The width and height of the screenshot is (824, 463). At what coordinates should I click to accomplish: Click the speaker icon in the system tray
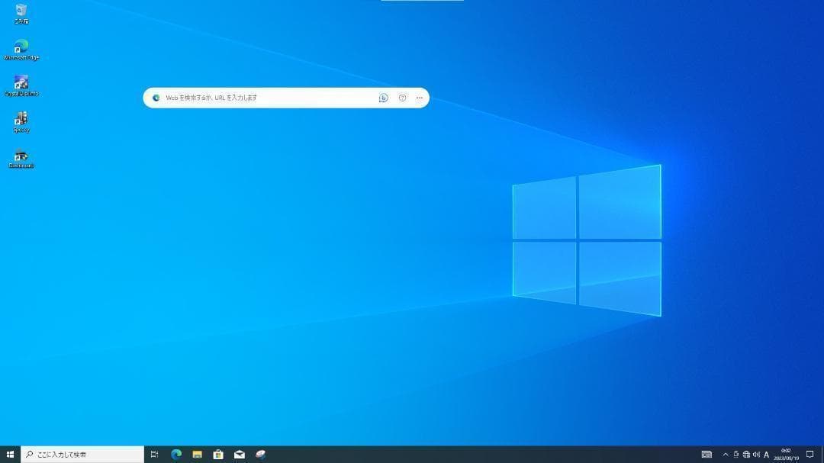(757, 455)
